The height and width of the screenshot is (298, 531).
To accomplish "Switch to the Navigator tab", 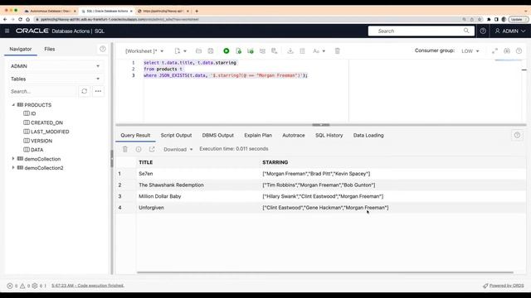I will click(20, 49).
